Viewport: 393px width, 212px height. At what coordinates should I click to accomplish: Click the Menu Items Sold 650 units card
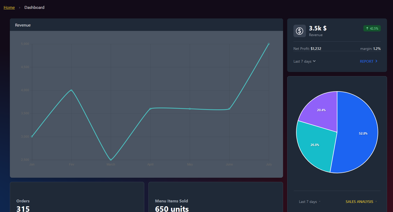point(216,197)
